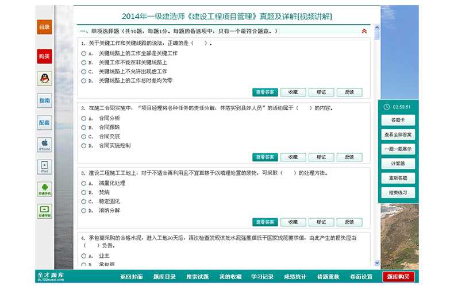454x290 pixels.
Task: Collapse the 单项选择题 section with red chevron
Action: coord(364,31)
